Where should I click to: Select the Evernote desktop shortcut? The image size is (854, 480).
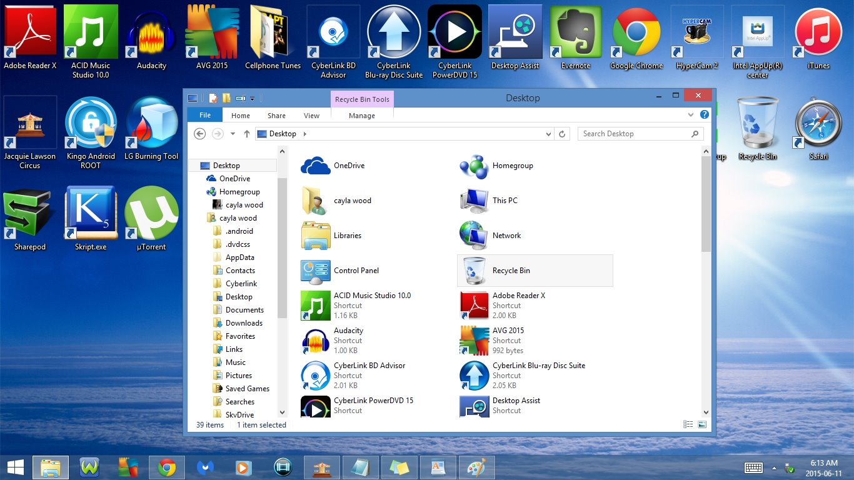coord(576,37)
